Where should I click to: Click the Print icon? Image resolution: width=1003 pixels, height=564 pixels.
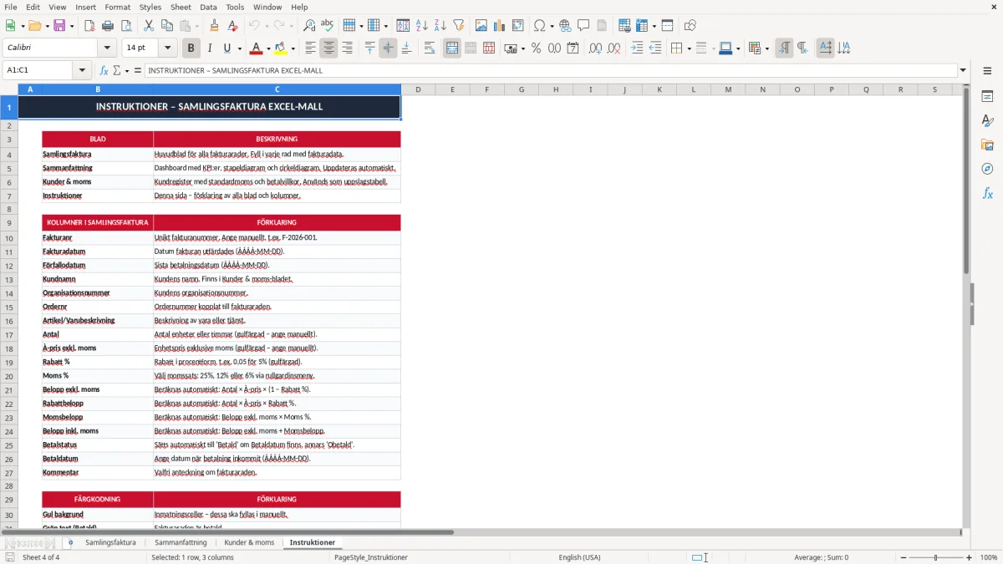click(108, 26)
